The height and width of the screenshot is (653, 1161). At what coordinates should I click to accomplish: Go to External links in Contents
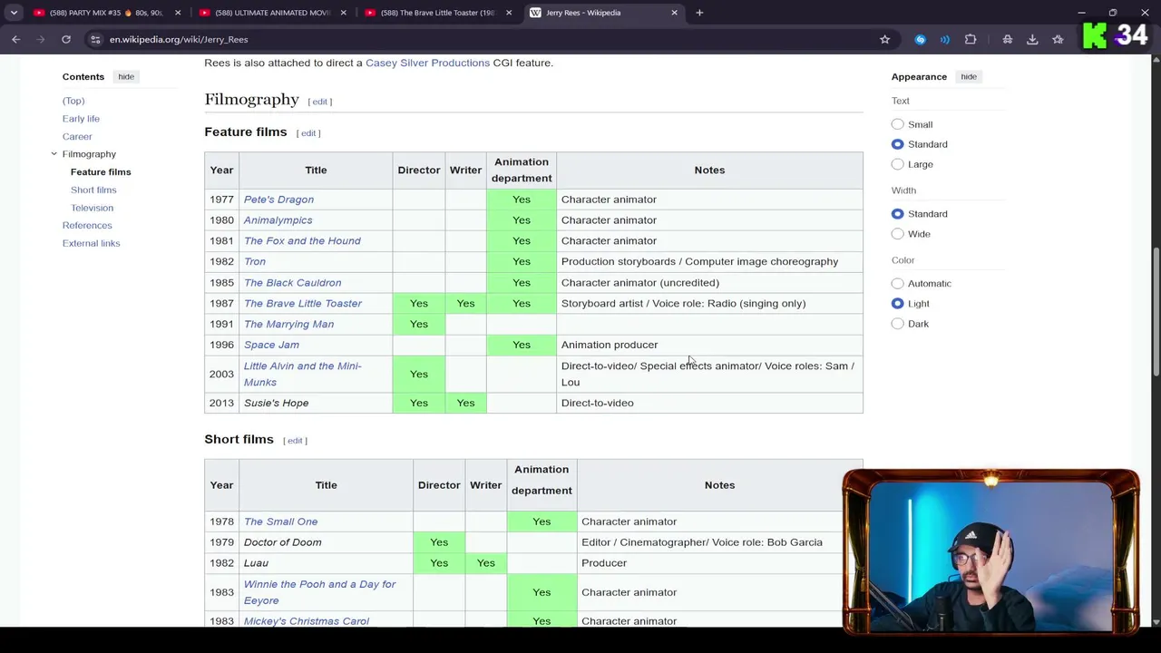pos(91,243)
